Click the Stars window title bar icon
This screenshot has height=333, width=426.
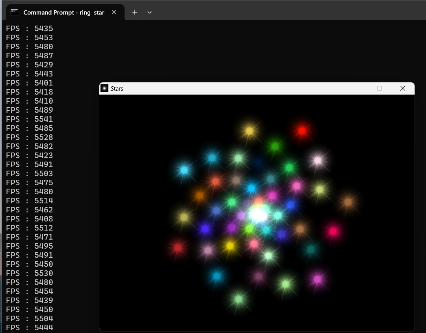[x=104, y=88]
